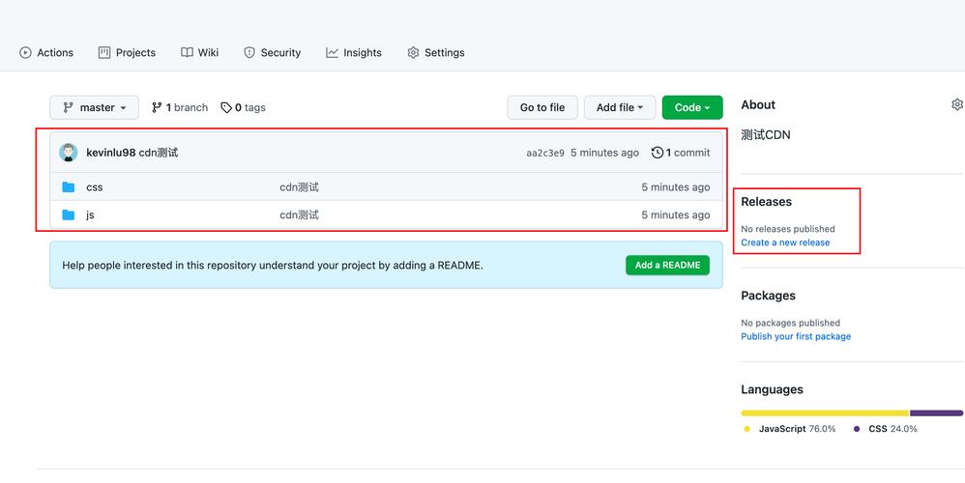Expand the Add file dropdown
The height and width of the screenshot is (483, 965).
point(620,107)
